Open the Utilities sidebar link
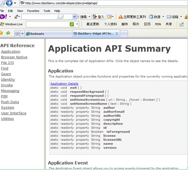The height and width of the screenshot is (170, 188). coord(7,119)
